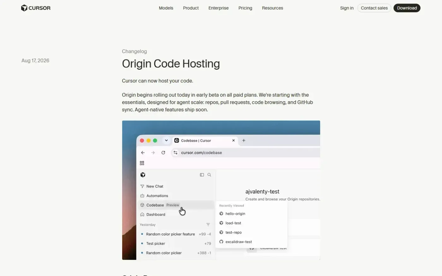Open the Changelog link above the title
442x276 pixels.
134,51
